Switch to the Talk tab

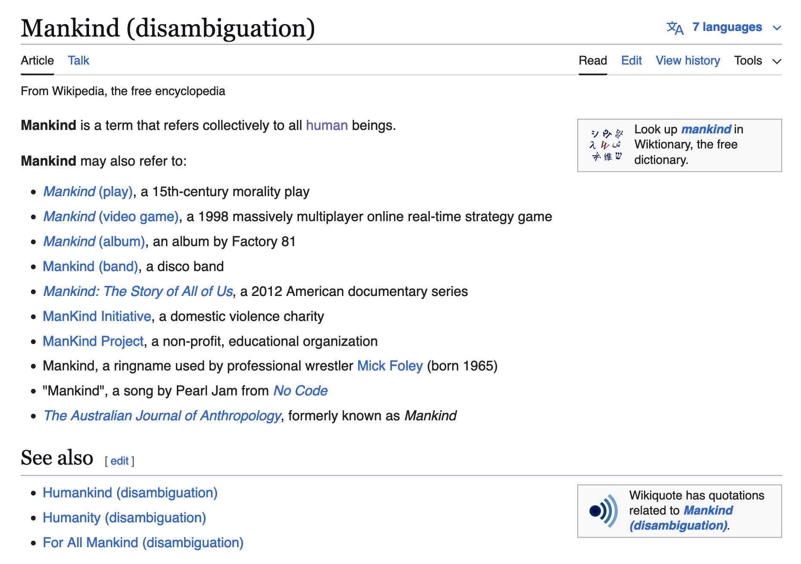pyautogui.click(x=78, y=61)
